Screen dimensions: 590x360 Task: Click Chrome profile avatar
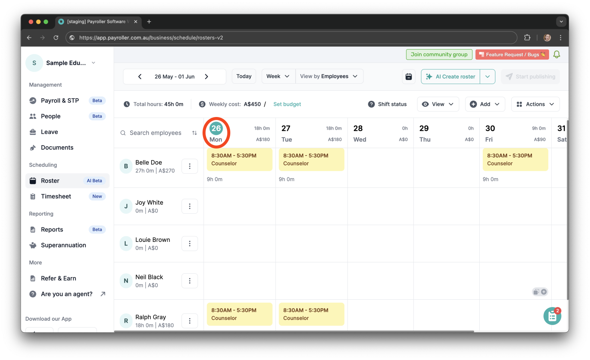pos(547,37)
